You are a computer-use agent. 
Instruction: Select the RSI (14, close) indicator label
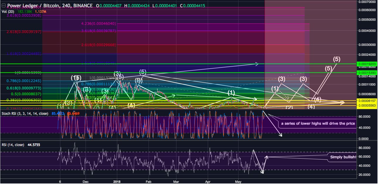tap(13, 145)
